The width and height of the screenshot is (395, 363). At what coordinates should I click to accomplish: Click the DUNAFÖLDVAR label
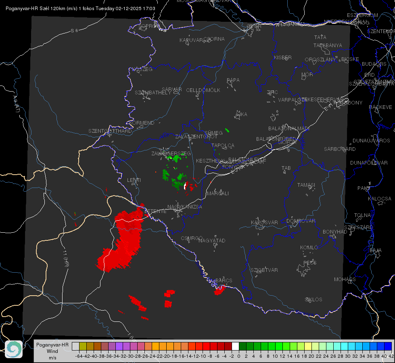(369, 163)
